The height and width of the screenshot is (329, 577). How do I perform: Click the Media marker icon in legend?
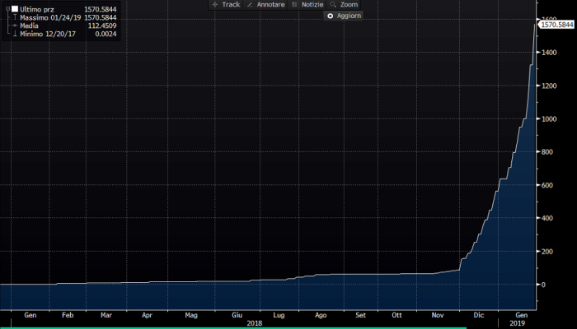tap(15, 25)
